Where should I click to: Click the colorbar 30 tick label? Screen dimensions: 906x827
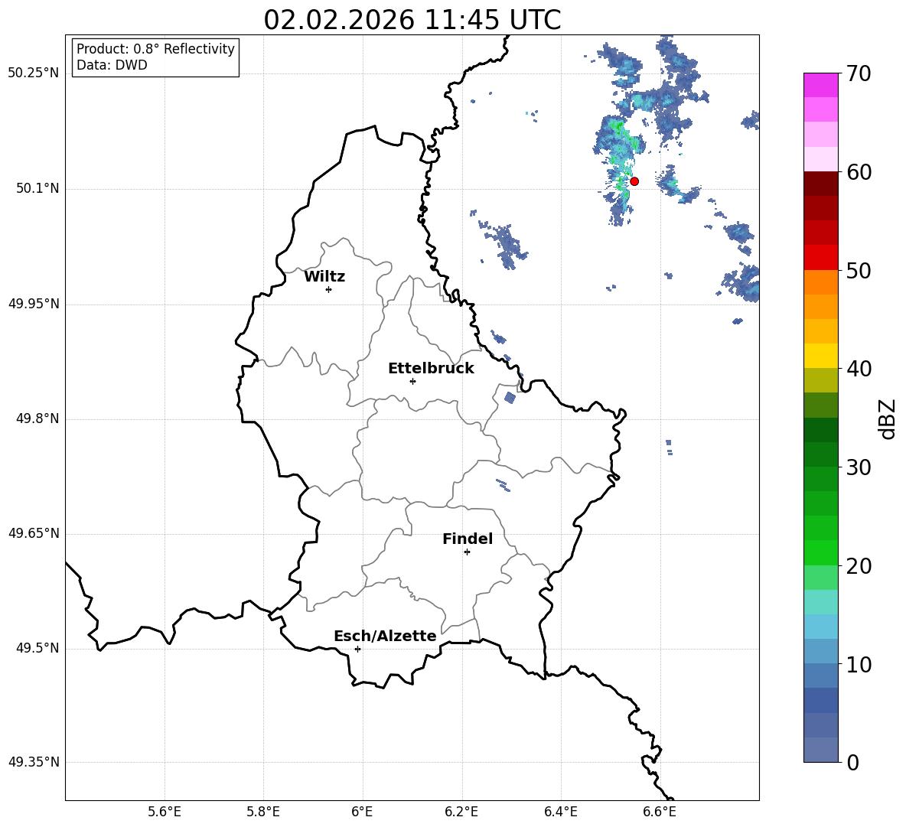click(x=859, y=467)
